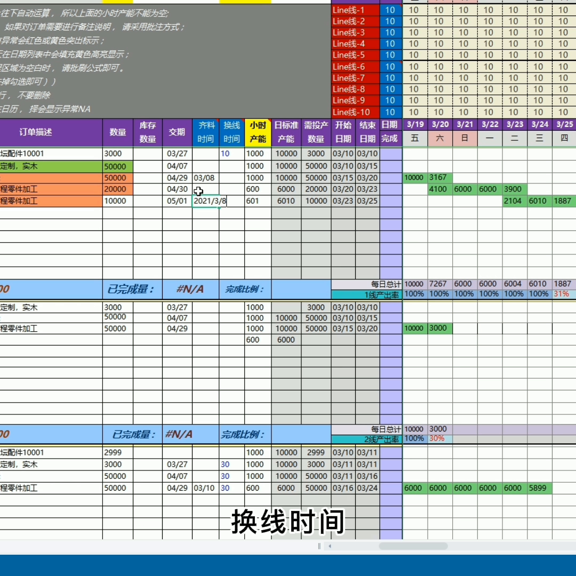Click the yellow 小时产能 header
Screen dimensions: 576x576
tap(258, 132)
